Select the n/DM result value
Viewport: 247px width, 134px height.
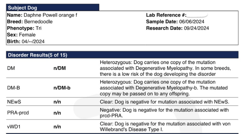60,68
